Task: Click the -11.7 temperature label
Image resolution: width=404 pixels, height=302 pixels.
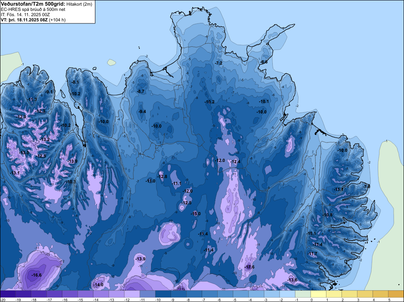Action: 312,254
